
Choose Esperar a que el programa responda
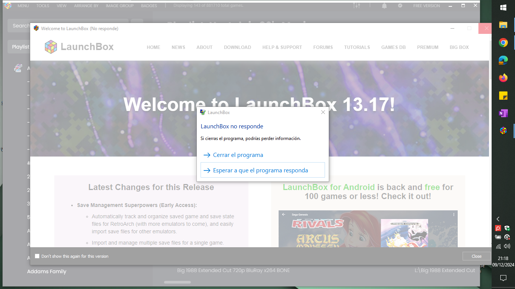(263, 170)
